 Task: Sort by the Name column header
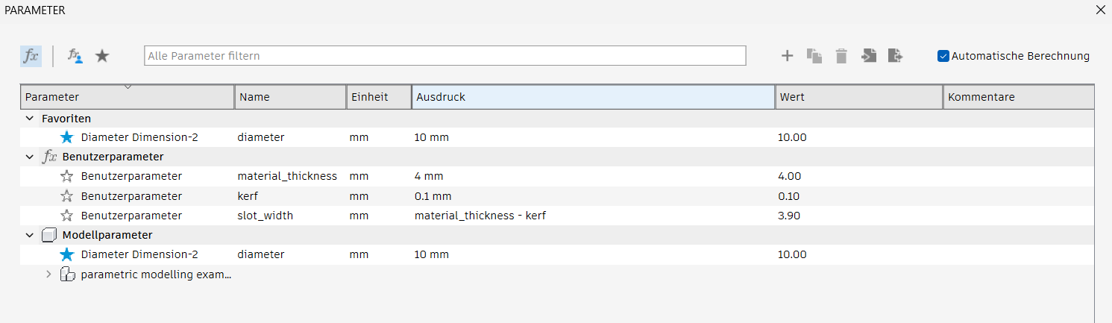[291, 97]
